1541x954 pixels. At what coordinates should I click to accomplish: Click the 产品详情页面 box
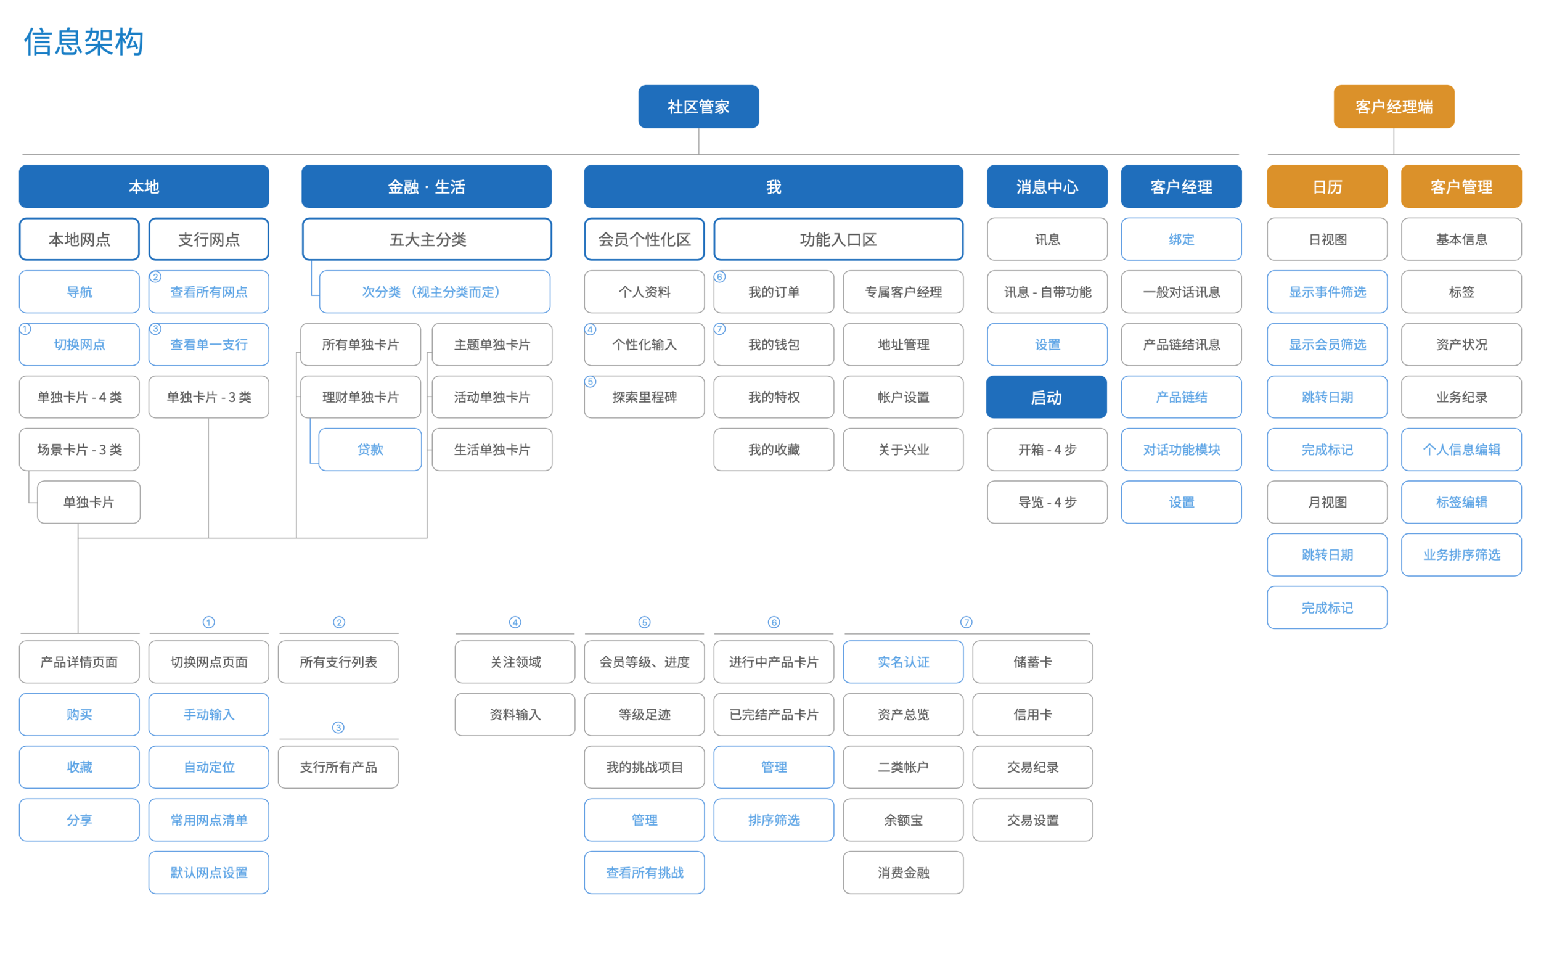79,662
